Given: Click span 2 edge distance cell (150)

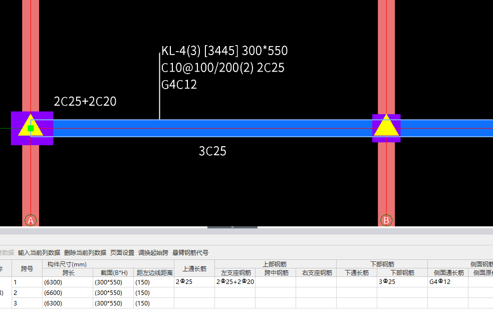Looking at the screenshot, I should click(154, 292).
